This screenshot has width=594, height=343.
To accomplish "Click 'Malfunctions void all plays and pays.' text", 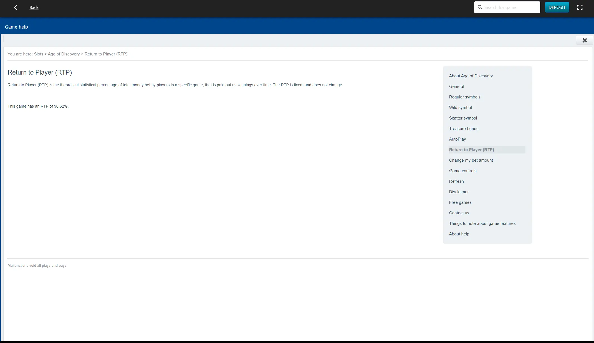I will point(37,266).
